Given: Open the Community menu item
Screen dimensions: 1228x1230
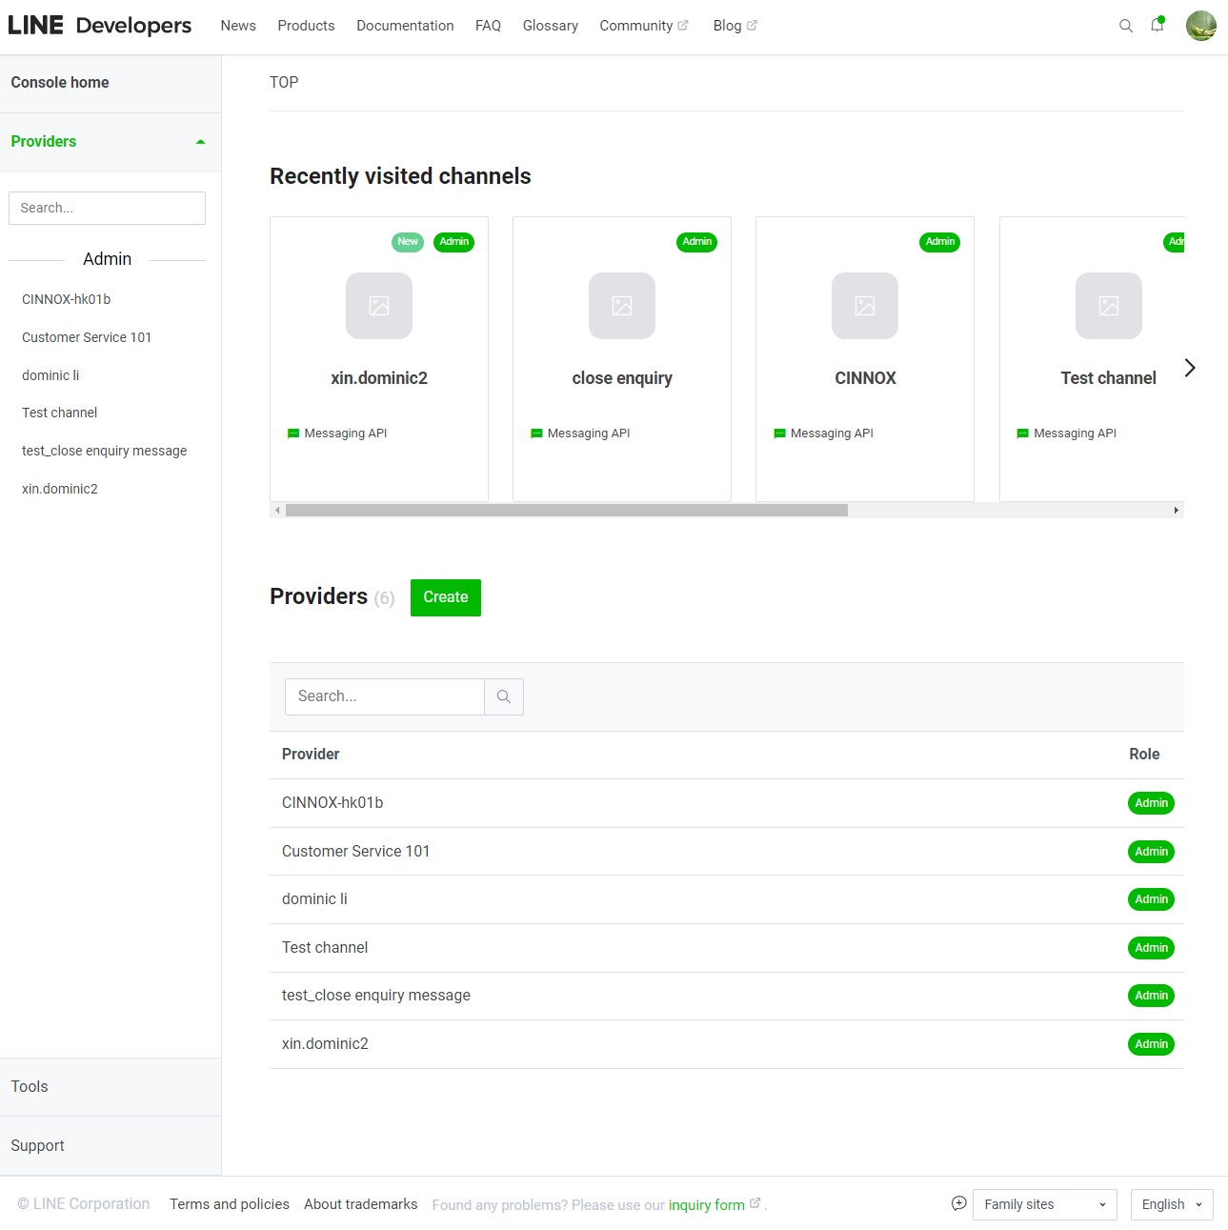Looking at the screenshot, I should pos(636,26).
